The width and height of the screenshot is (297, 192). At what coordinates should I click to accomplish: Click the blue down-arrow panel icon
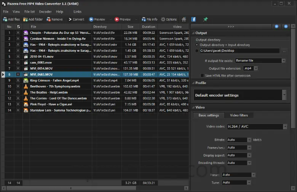276,27
